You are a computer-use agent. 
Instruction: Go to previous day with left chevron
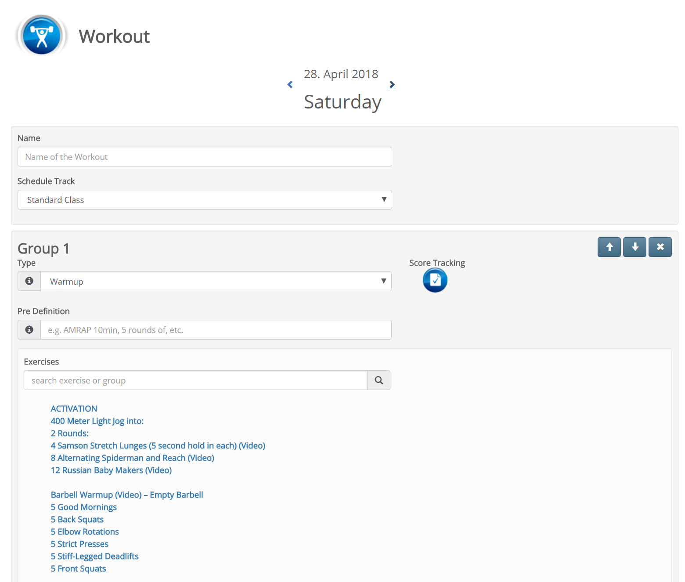coord(290,84)
